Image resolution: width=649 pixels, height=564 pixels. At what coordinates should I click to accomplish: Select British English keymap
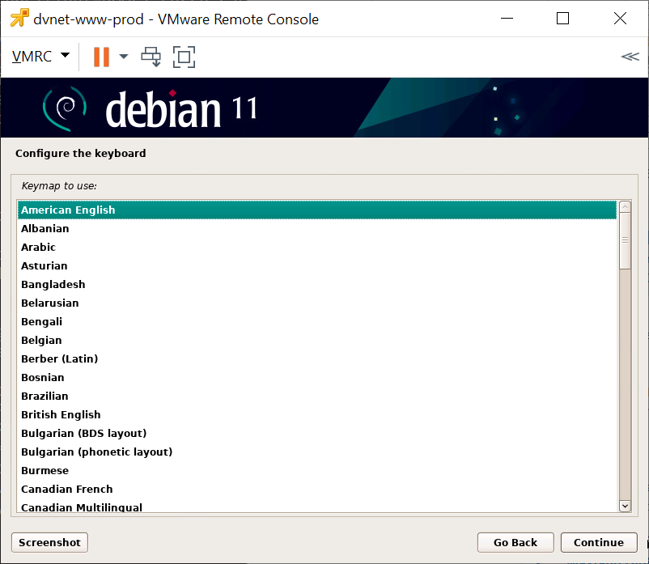coord(61,414)
